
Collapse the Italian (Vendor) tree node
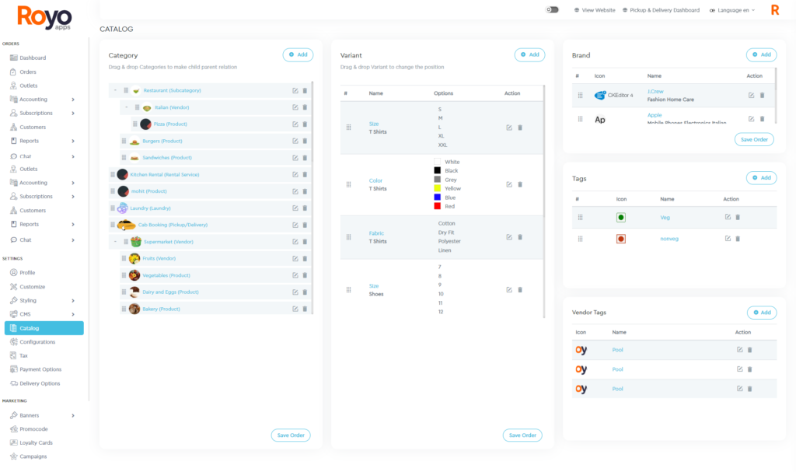(x=127, y=107)
